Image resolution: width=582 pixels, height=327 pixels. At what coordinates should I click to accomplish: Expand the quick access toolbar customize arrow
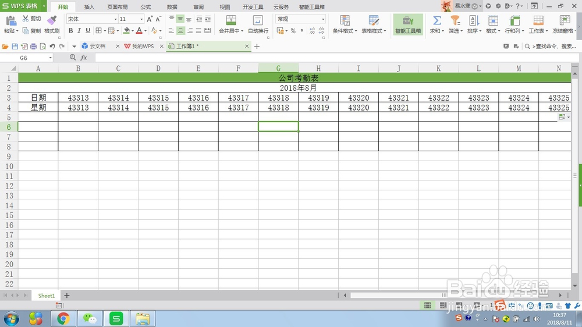click(74, 47)
